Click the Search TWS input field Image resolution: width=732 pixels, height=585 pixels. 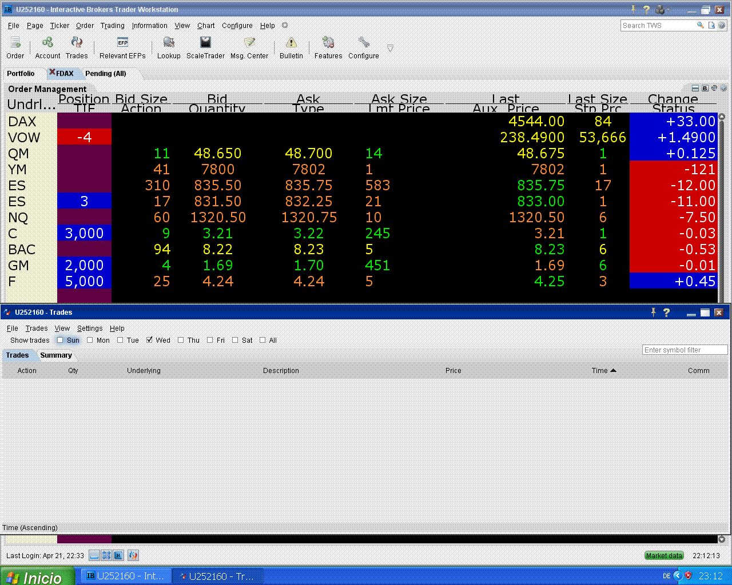(658, 25)
